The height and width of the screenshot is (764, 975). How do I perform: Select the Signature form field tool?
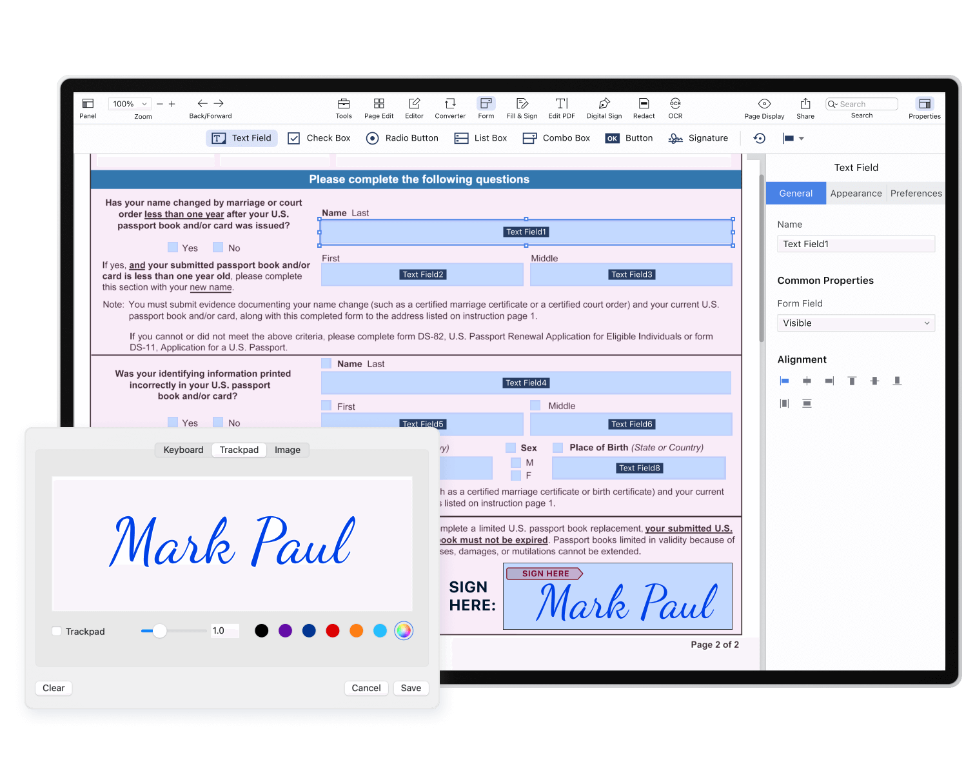tap(698, 138)
